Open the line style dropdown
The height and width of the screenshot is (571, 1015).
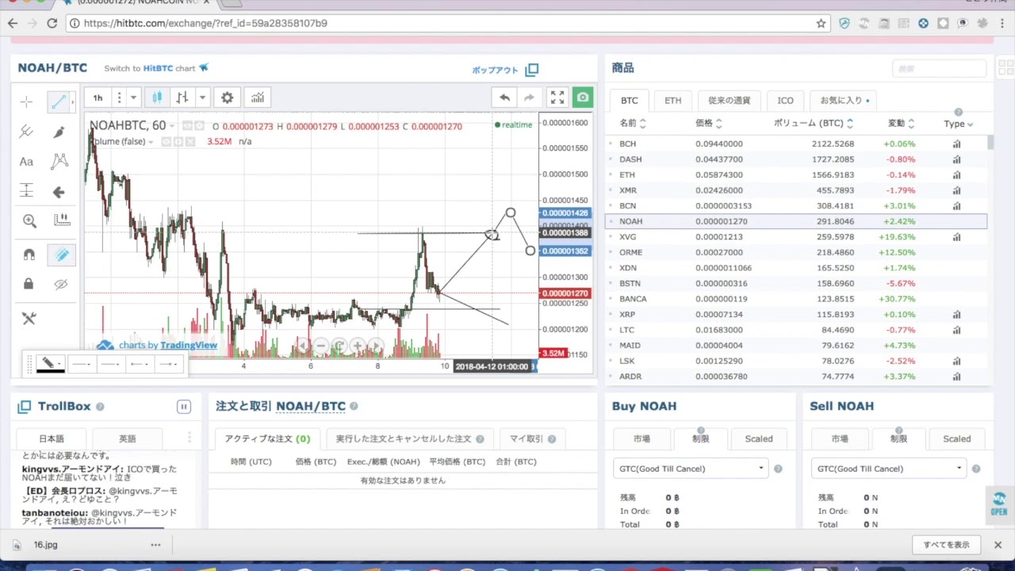point(82,364)
